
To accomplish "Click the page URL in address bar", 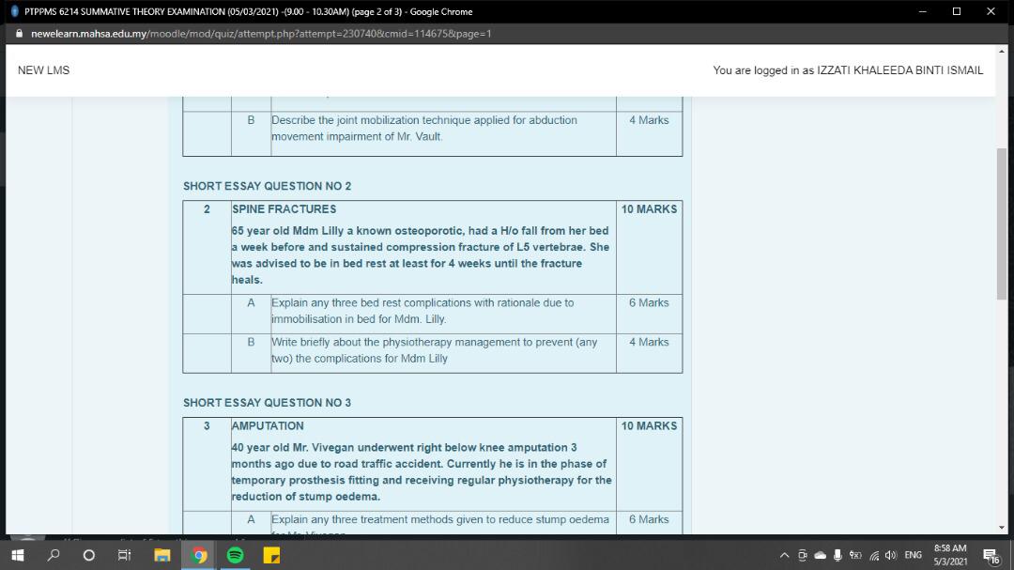I will tap(261, 34).
